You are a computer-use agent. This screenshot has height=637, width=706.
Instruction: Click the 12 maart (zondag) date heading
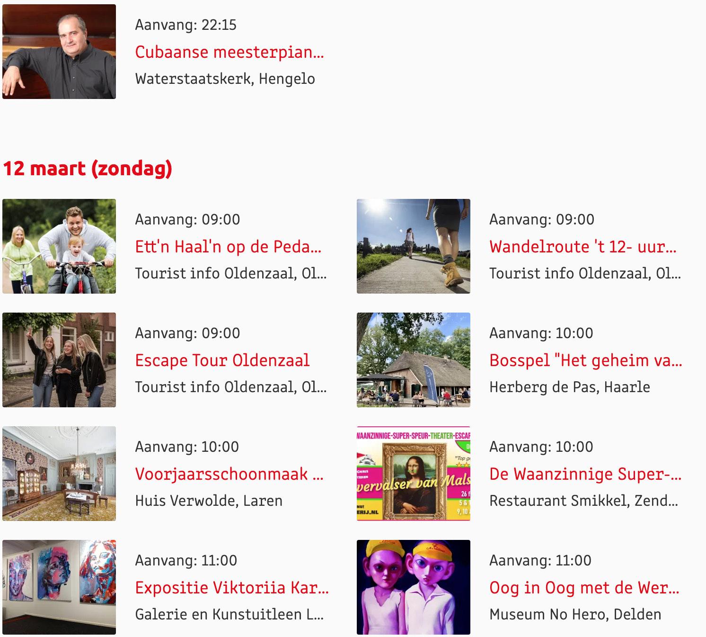(88, 169)
